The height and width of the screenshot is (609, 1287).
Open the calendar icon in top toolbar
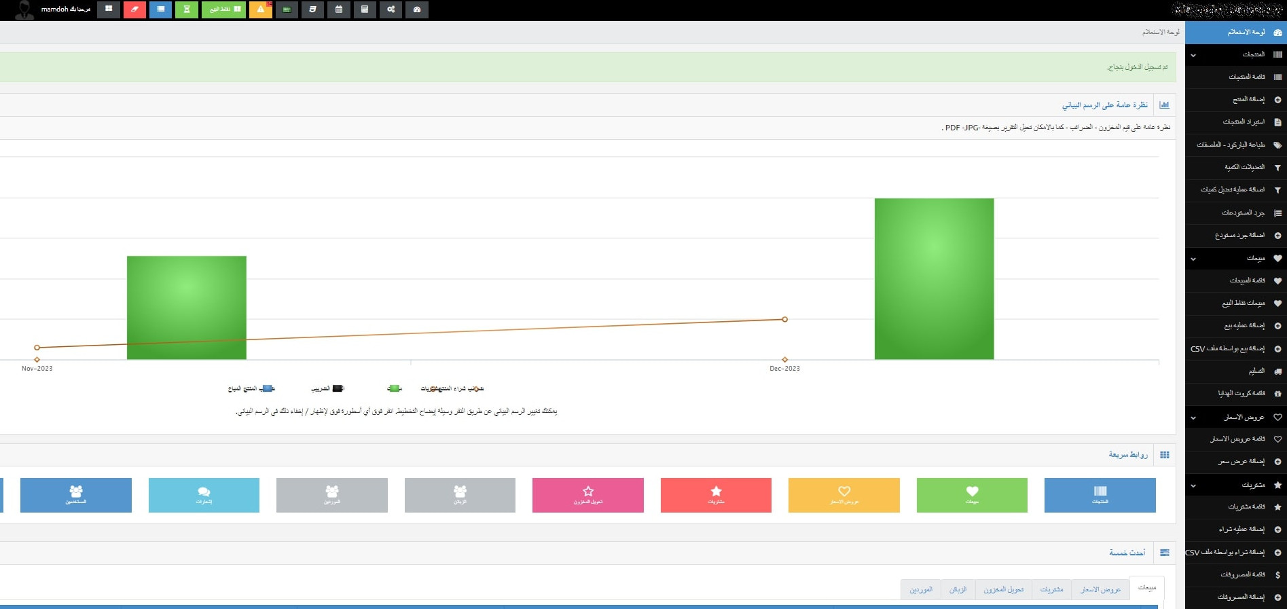coord(338,10)
